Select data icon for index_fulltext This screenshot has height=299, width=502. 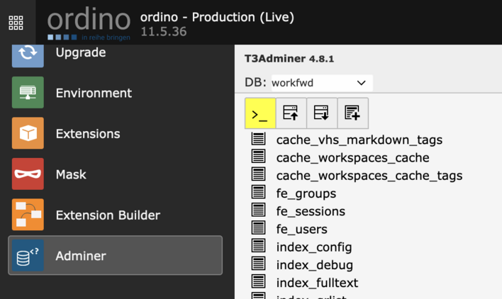[x=258, y=282]
